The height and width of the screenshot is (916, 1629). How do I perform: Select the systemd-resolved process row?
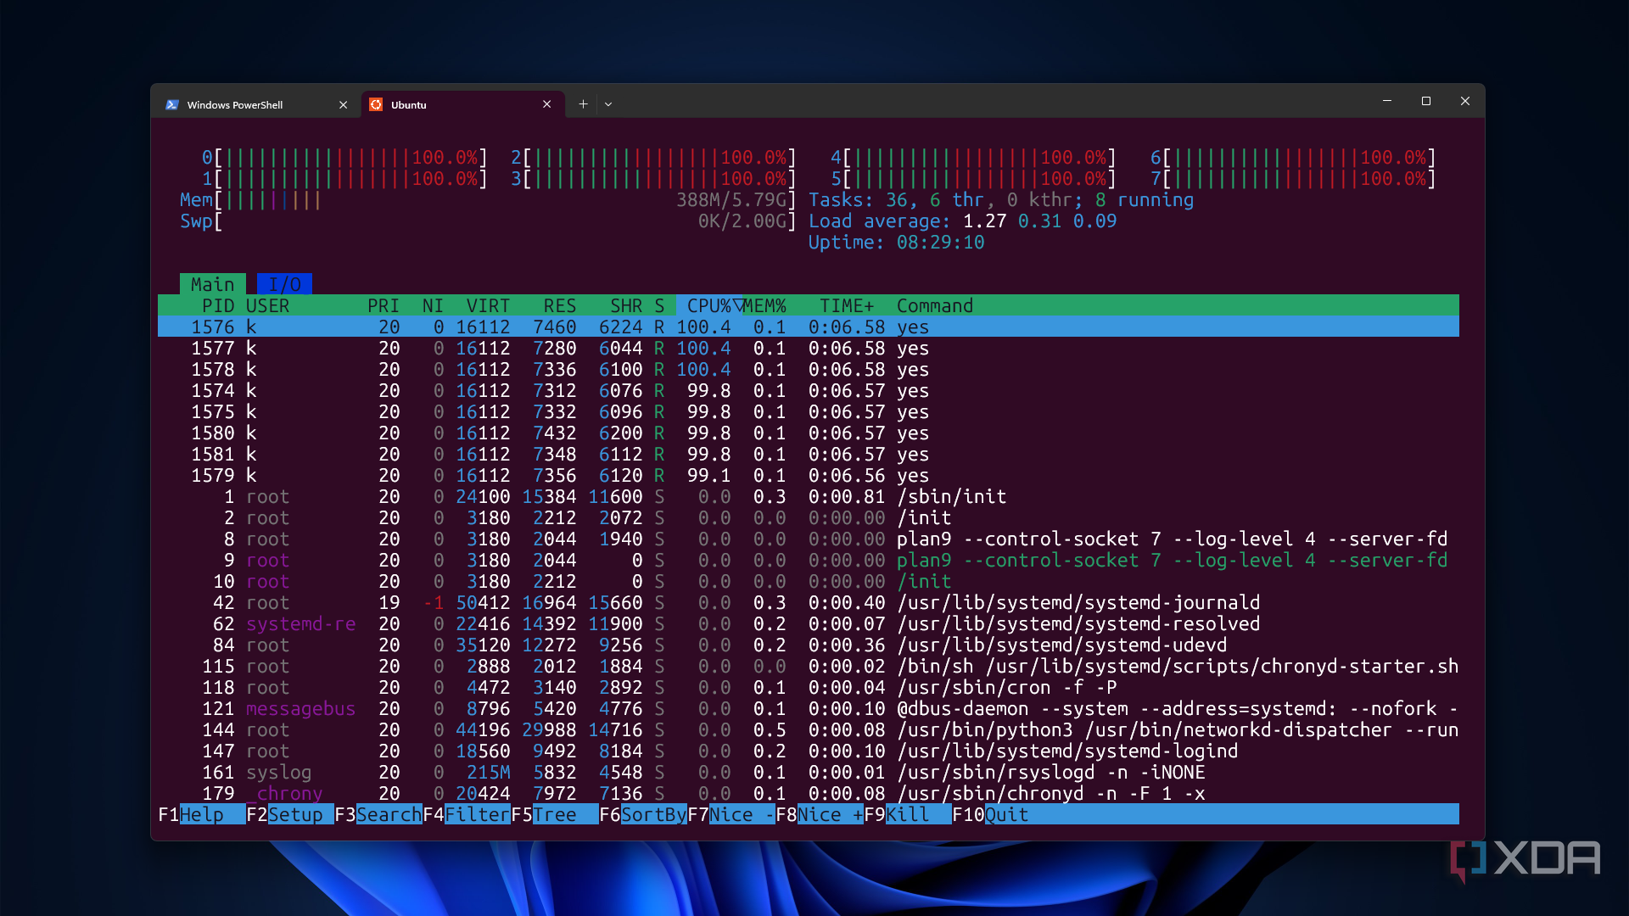click(x=808, y=623)
